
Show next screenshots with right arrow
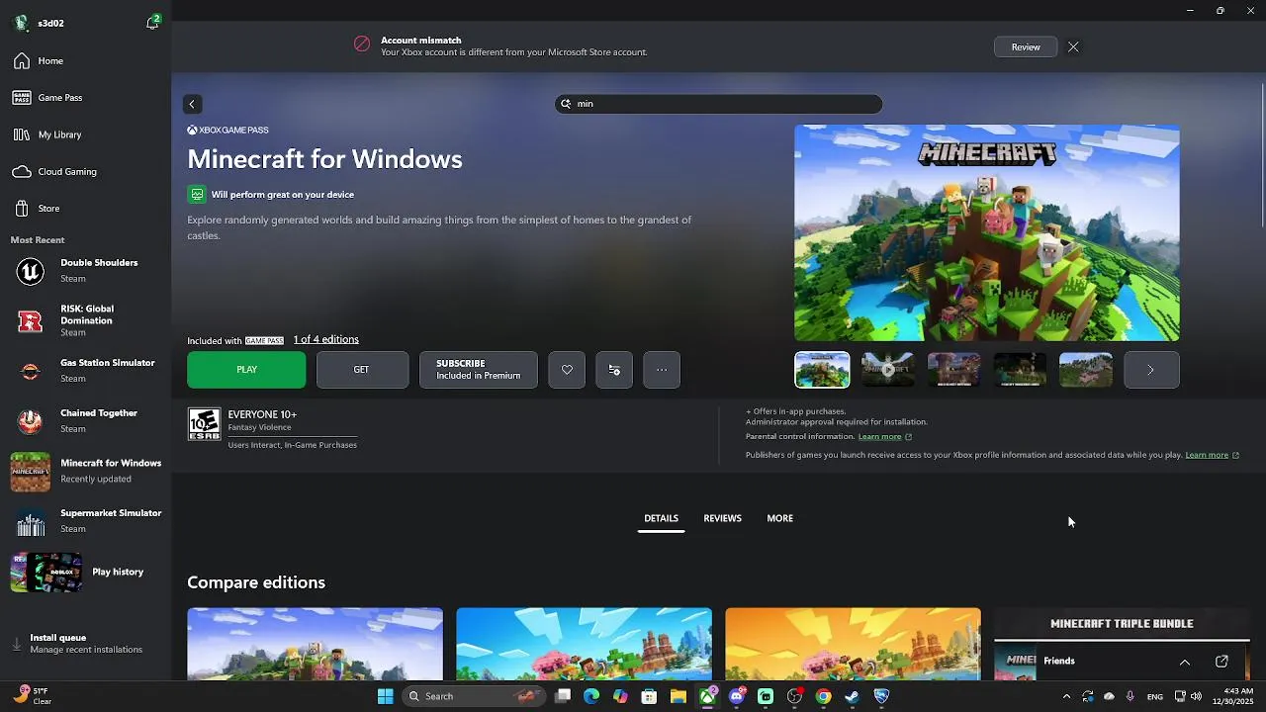pyautogui.click(x=1151, y=370)
